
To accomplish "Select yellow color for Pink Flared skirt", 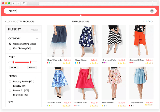I will [103, 106].
